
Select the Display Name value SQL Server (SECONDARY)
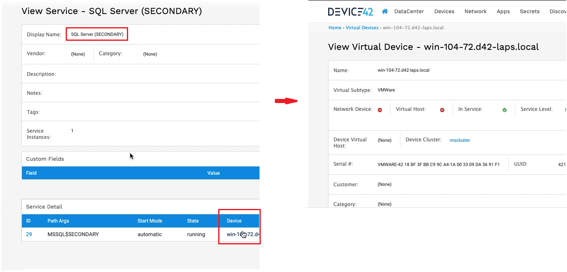click(x=97, y=34)
